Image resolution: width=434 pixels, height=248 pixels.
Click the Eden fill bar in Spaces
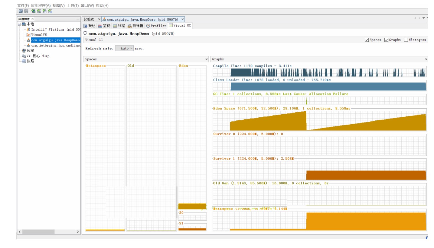pyautogui.click(x=192, y=206)
